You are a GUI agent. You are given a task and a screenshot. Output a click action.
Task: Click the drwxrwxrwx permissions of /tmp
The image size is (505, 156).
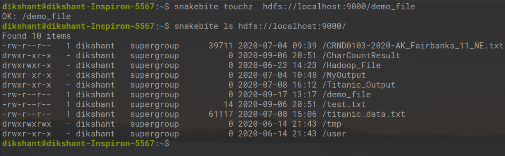[26, 124]
